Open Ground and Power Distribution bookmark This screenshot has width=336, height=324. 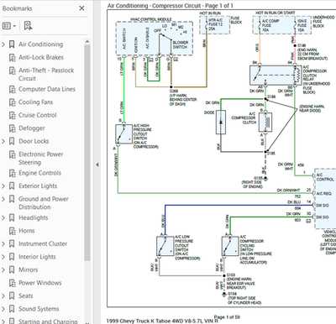(x=44, y=203)
